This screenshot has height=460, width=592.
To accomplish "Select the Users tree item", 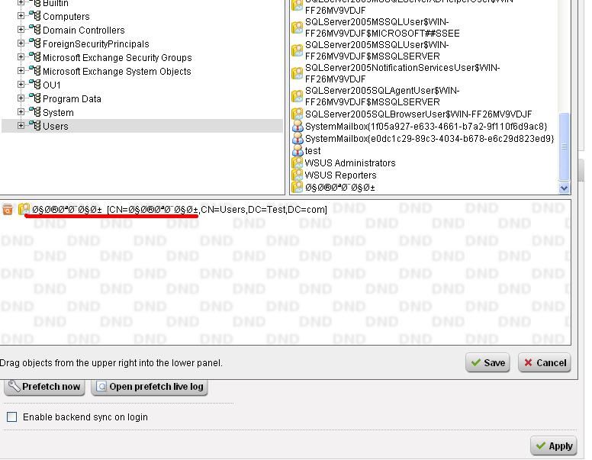I will coord(56,126).
